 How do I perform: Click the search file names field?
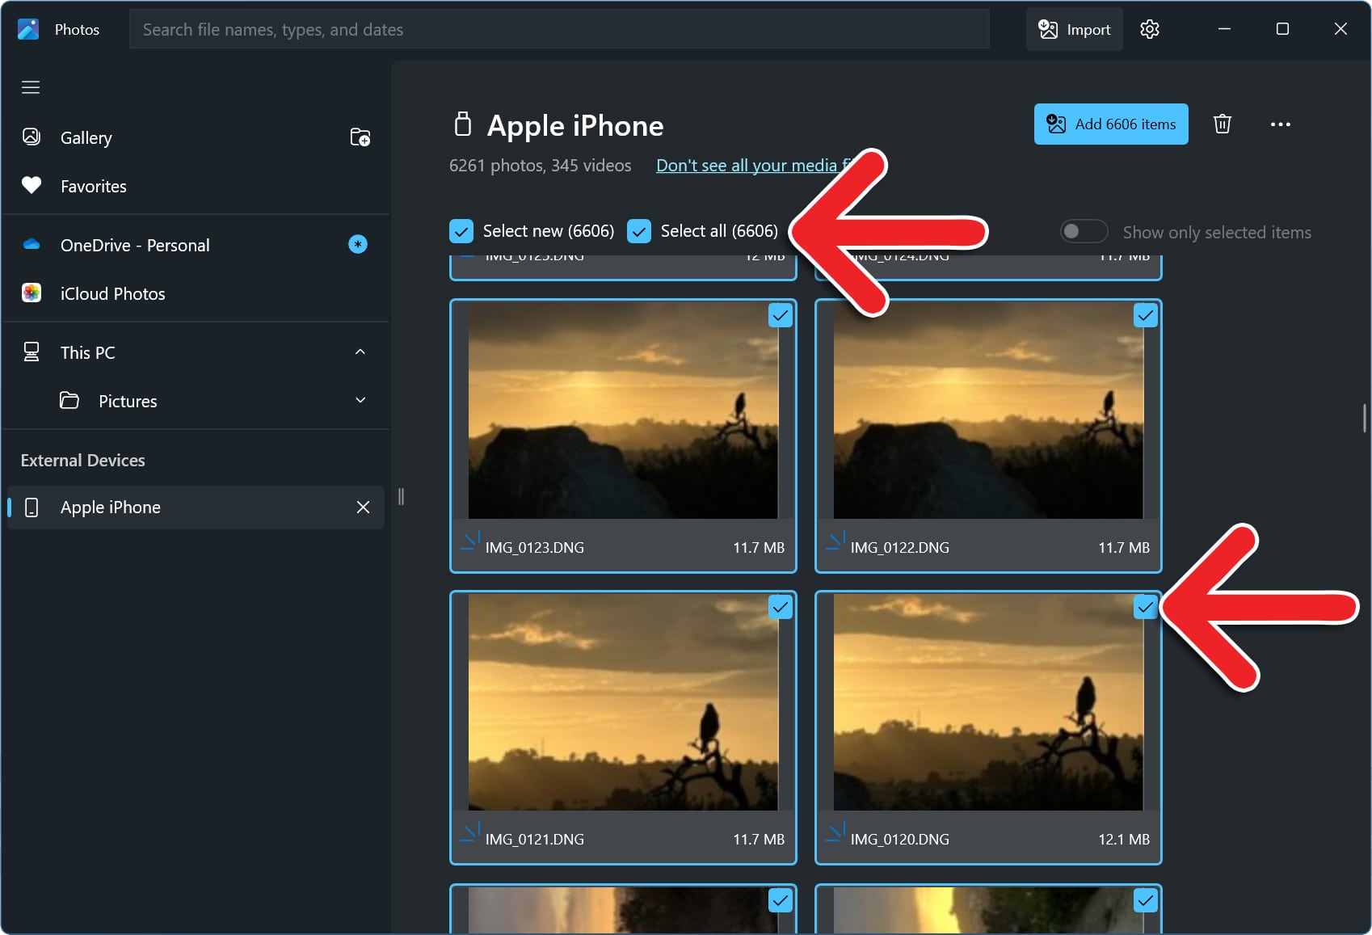point(558,30)
